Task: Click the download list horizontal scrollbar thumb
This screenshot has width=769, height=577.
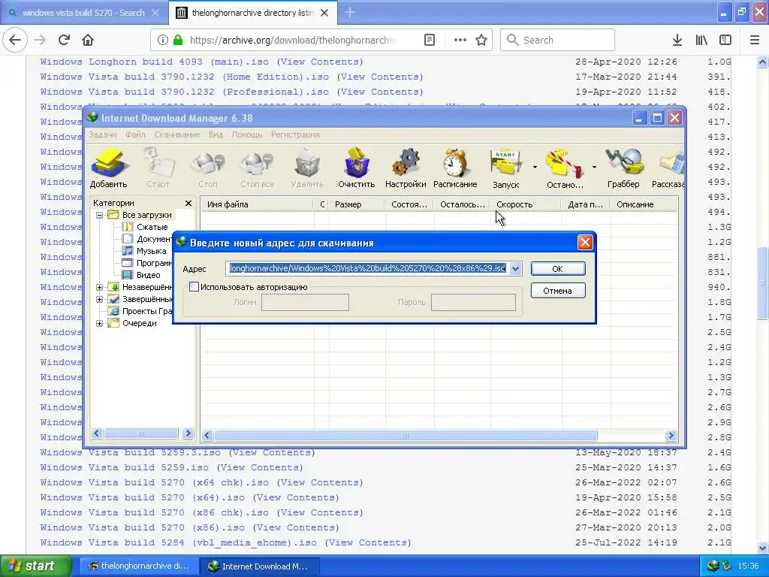Action: coord(406,436)
